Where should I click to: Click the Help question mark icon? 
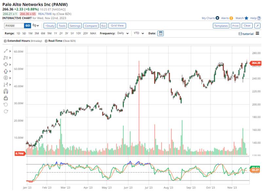(x=259, y=18)
